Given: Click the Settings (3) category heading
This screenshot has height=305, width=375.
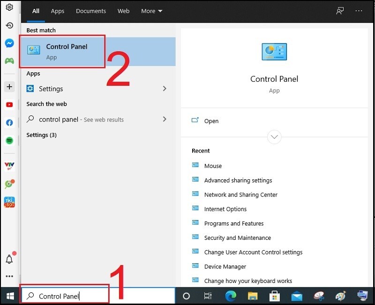Looking at the screenshot, I should tap(41, 135).
